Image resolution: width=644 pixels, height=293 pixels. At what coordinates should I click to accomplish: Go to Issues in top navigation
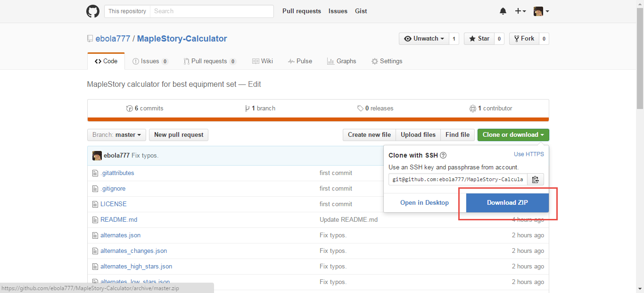338,11
